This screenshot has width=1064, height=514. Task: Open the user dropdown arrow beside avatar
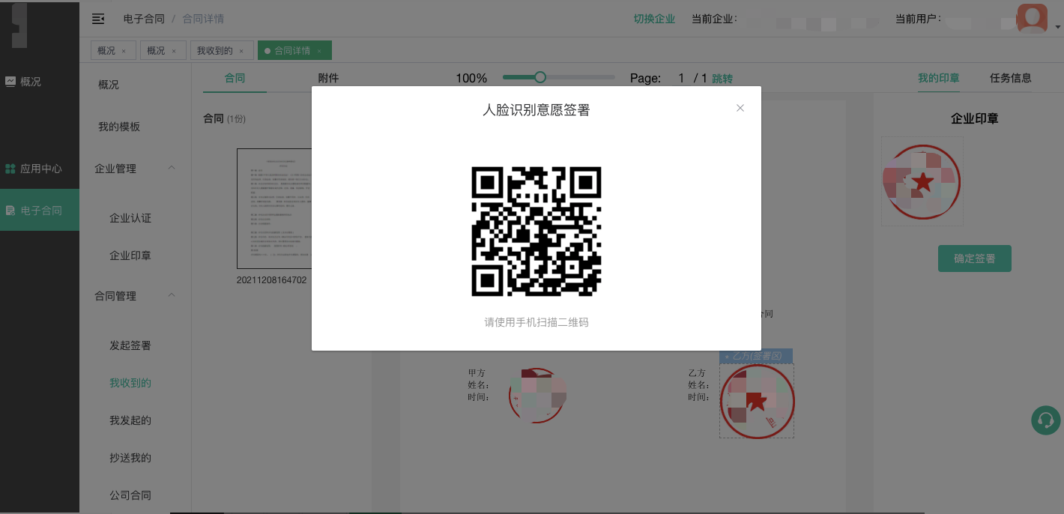[1057, 27]
